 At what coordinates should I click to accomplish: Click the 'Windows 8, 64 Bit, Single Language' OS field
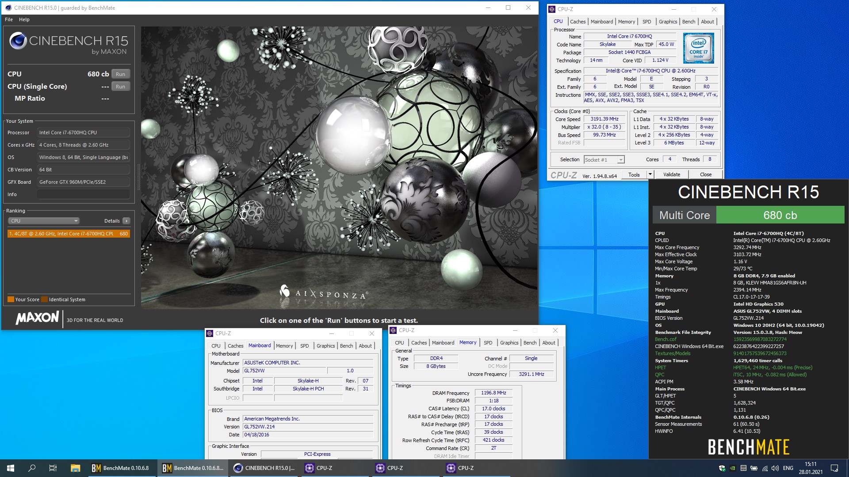click(84, 157)
